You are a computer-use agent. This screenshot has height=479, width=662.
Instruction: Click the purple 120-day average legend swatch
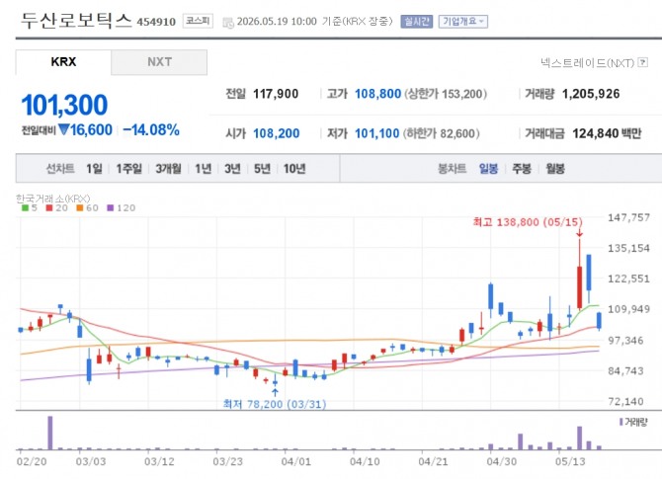click(111, 208)
